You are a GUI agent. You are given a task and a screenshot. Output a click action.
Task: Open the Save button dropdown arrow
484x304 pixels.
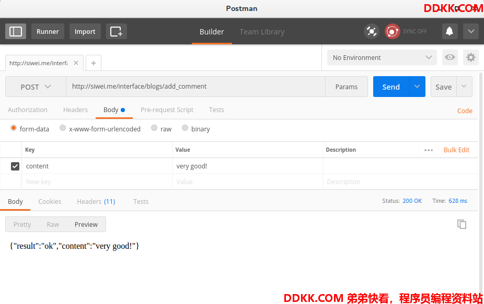click(464, 87)
